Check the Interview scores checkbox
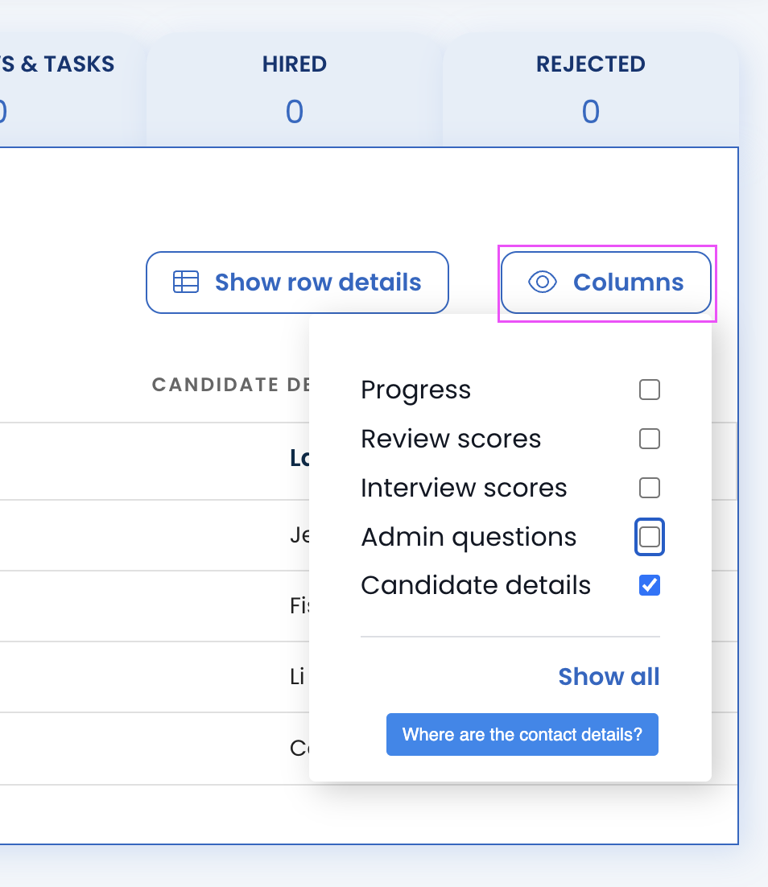 click(x=649, y=488)
